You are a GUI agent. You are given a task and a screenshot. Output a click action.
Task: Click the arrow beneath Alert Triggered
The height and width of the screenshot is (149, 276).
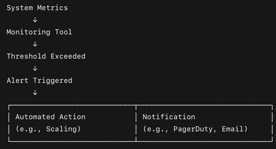[35, 93]
